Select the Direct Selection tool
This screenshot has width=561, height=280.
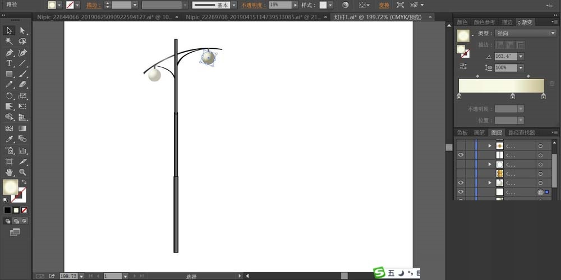22,30
